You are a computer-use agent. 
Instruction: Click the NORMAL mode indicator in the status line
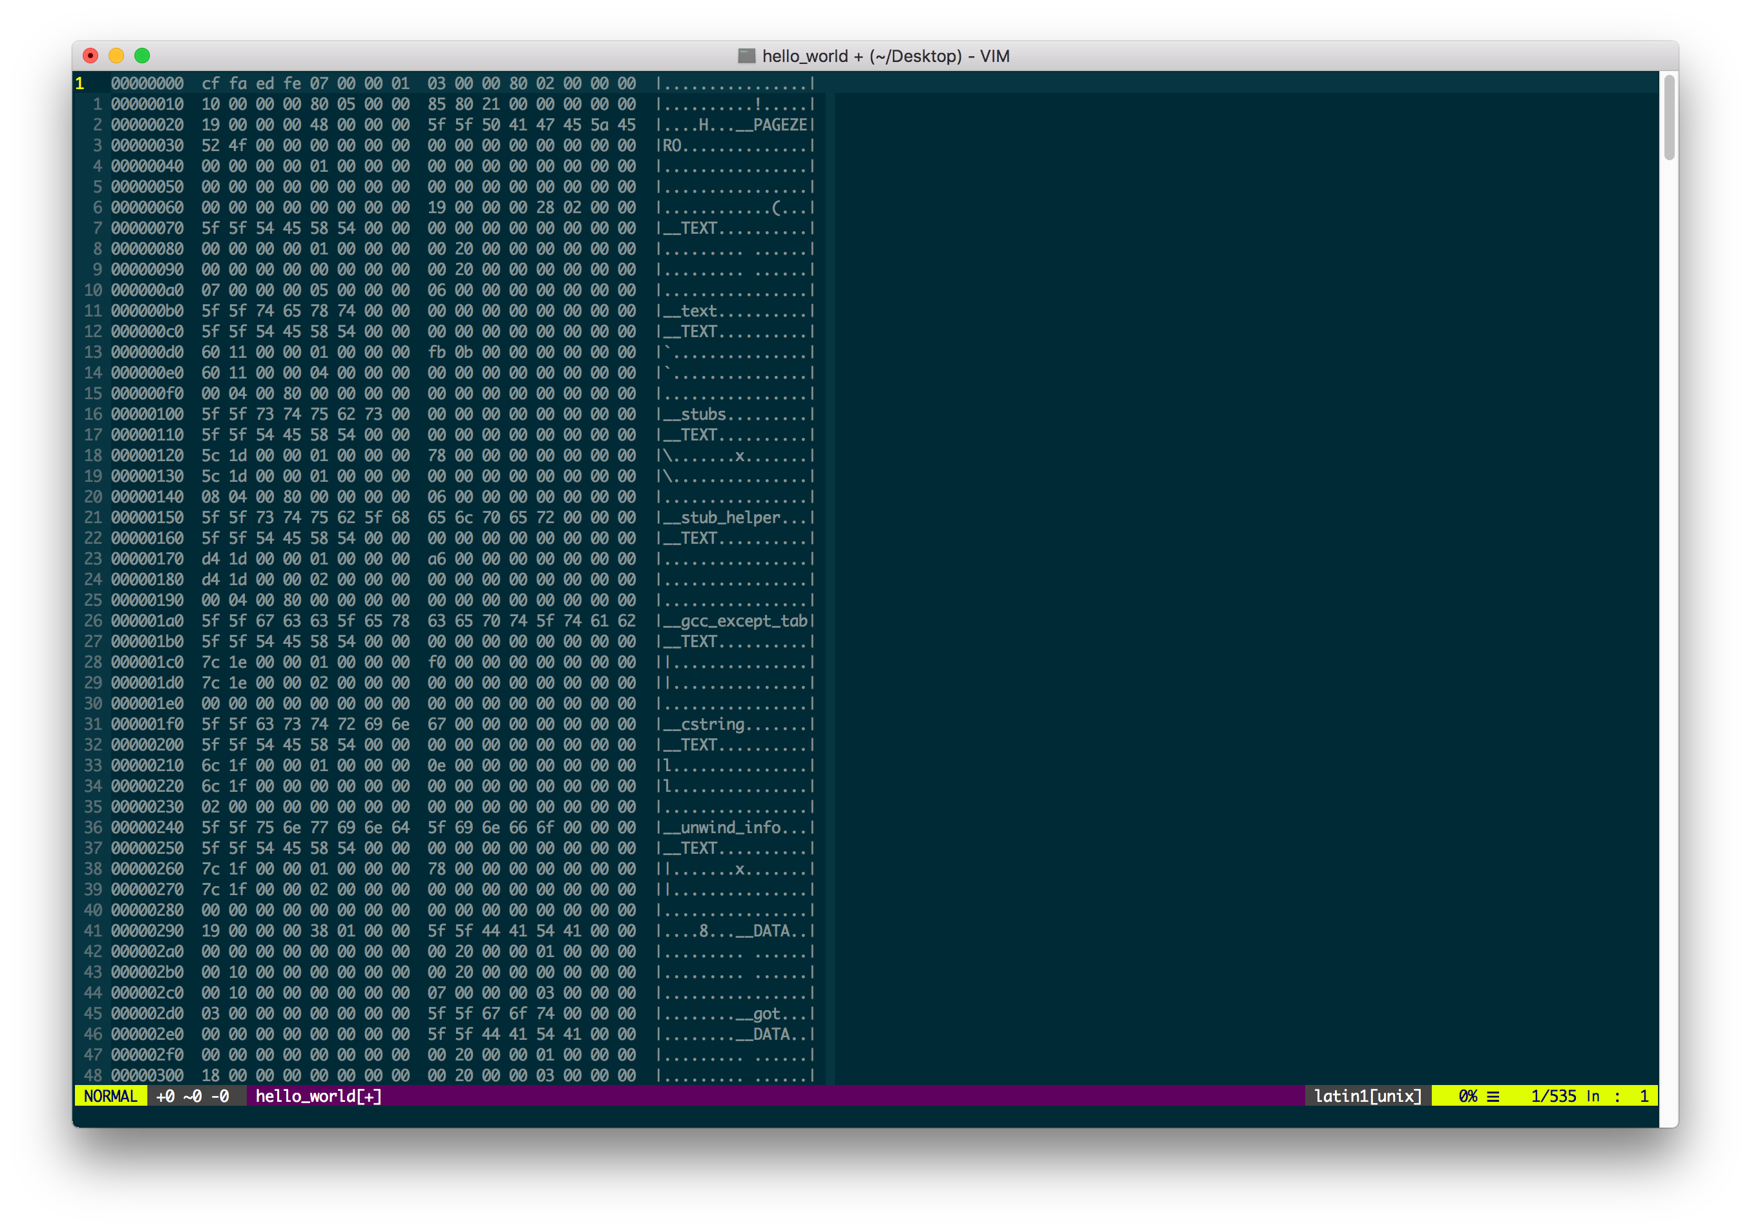110,1096
